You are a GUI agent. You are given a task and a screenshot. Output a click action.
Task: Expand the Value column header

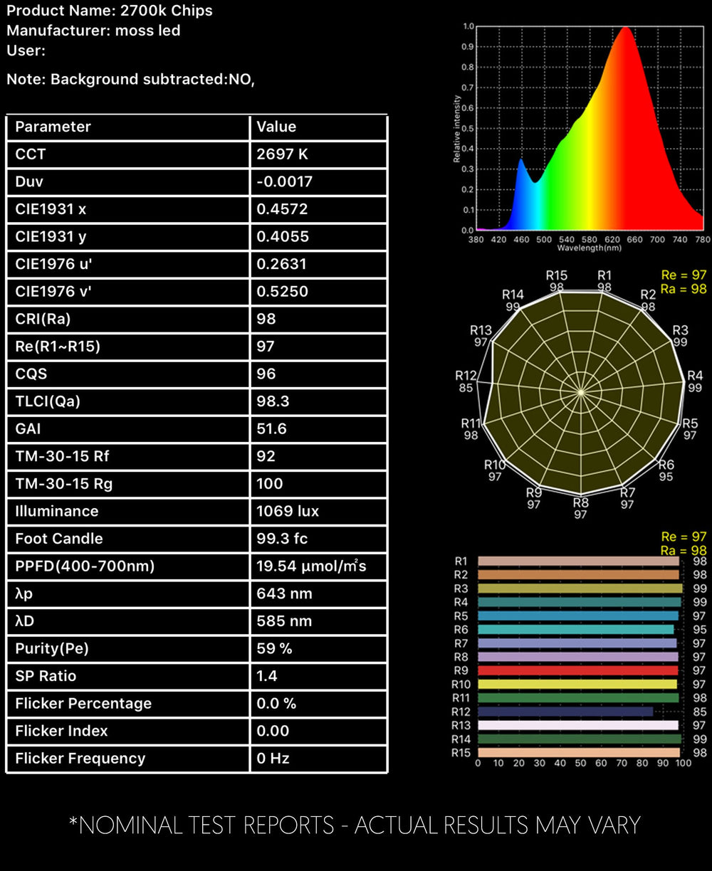pos(276,127)
